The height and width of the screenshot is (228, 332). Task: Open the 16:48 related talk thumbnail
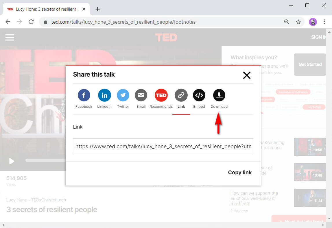310,172
